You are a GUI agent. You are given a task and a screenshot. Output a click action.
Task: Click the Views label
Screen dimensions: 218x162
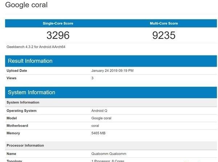coord(12,78)
